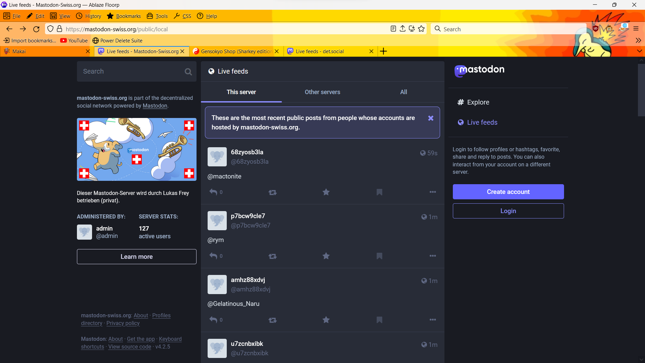Click the Mastodon logo
The height and width of the screenshot is (363, 645).
pos(479,71)
